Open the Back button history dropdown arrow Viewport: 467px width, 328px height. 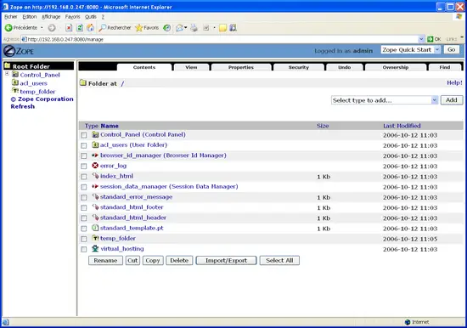tap(42, 28)
